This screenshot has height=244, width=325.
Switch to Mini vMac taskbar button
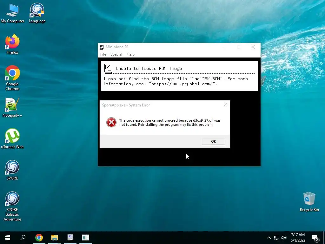(70, 238)
